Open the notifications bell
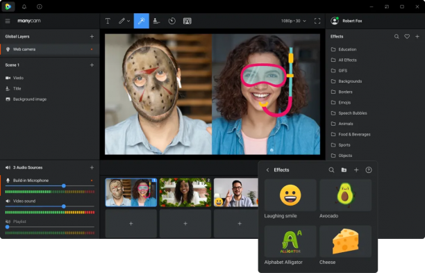 (x=24, y=7)
